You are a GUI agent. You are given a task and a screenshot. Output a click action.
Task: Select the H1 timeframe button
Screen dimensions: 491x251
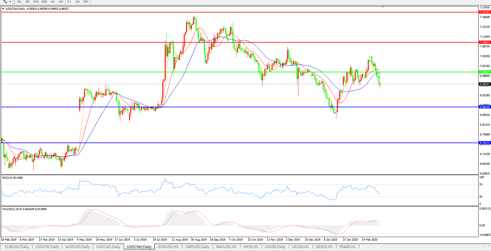pos(53,2)
